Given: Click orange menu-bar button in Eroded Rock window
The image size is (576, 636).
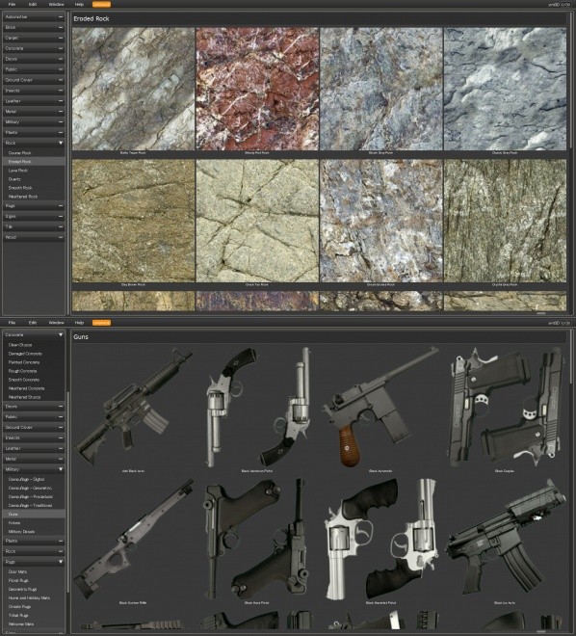Looking at the screenshot, I should pyautogui.click(x=101, y=5).
